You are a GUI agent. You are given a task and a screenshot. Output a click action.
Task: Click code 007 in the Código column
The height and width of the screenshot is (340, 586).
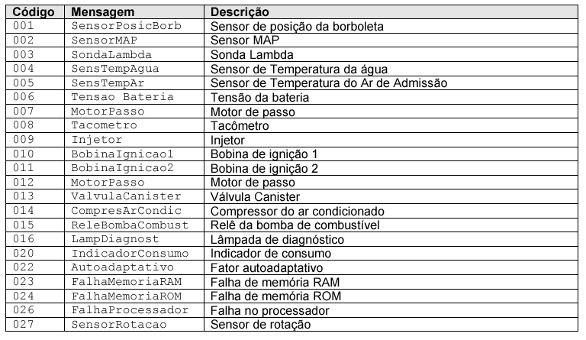click(x=24, y=112)
